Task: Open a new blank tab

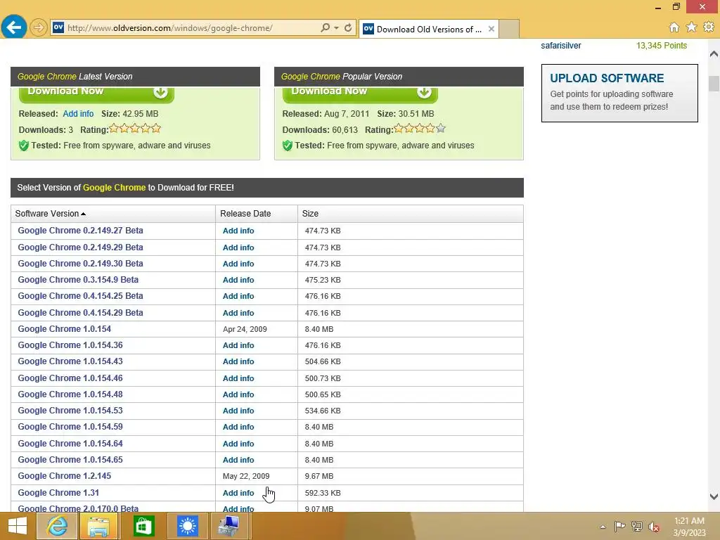Action: [x=509, y=29]
